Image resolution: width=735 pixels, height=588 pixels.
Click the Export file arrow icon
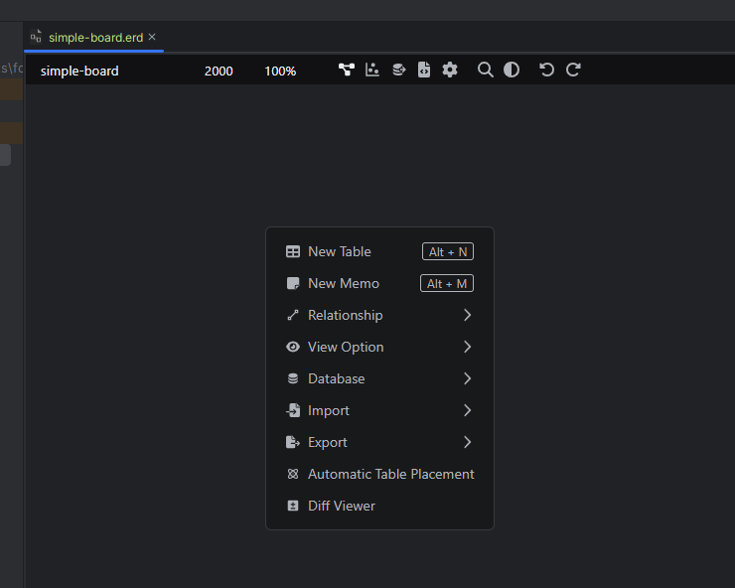pos(293,442)
